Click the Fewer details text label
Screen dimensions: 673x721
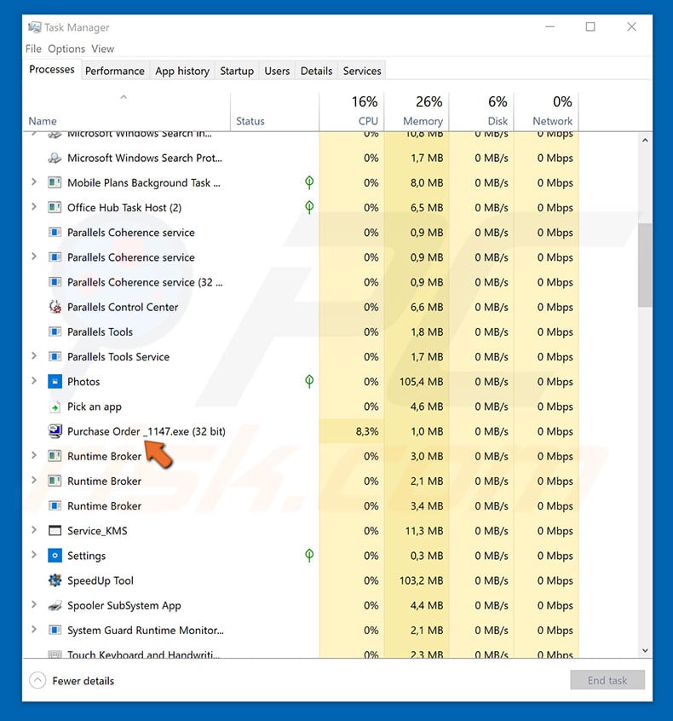point(83,681)
